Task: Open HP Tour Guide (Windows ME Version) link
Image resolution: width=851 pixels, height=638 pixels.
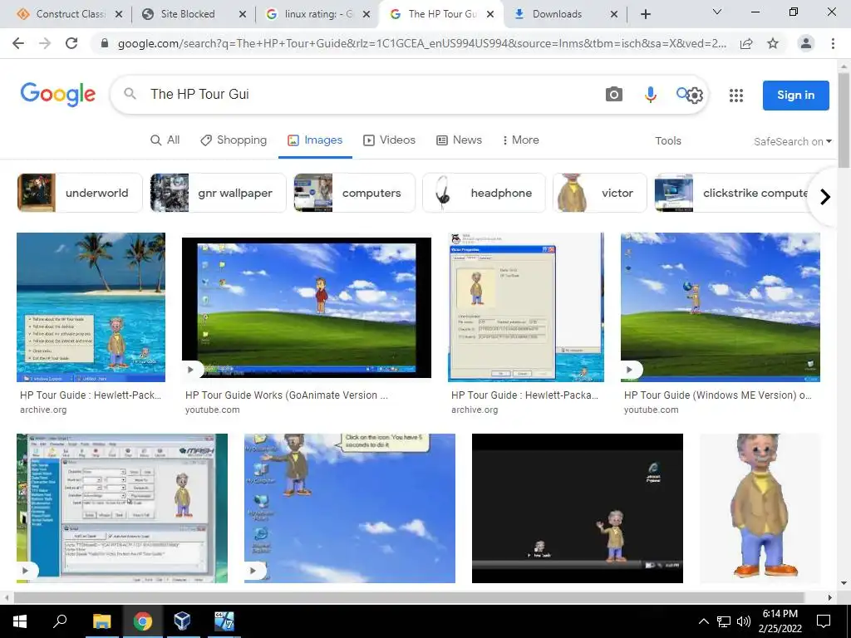Action: [x=717, y=402]
